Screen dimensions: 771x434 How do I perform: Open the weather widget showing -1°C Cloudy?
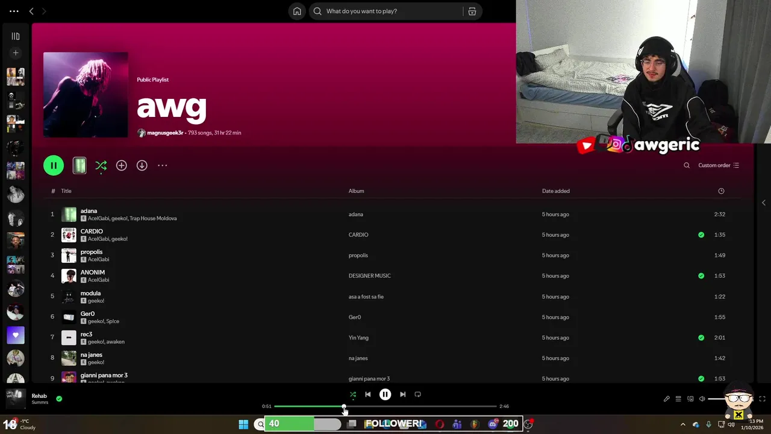[x=20, y=424]
